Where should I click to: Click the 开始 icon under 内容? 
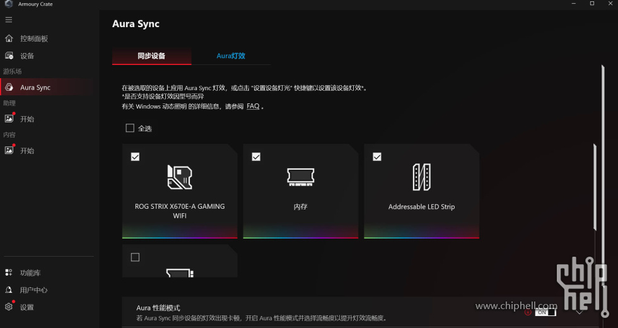click(x=9, y=150)
